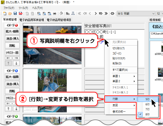Select the text formatting T tool

pos(73,13)
